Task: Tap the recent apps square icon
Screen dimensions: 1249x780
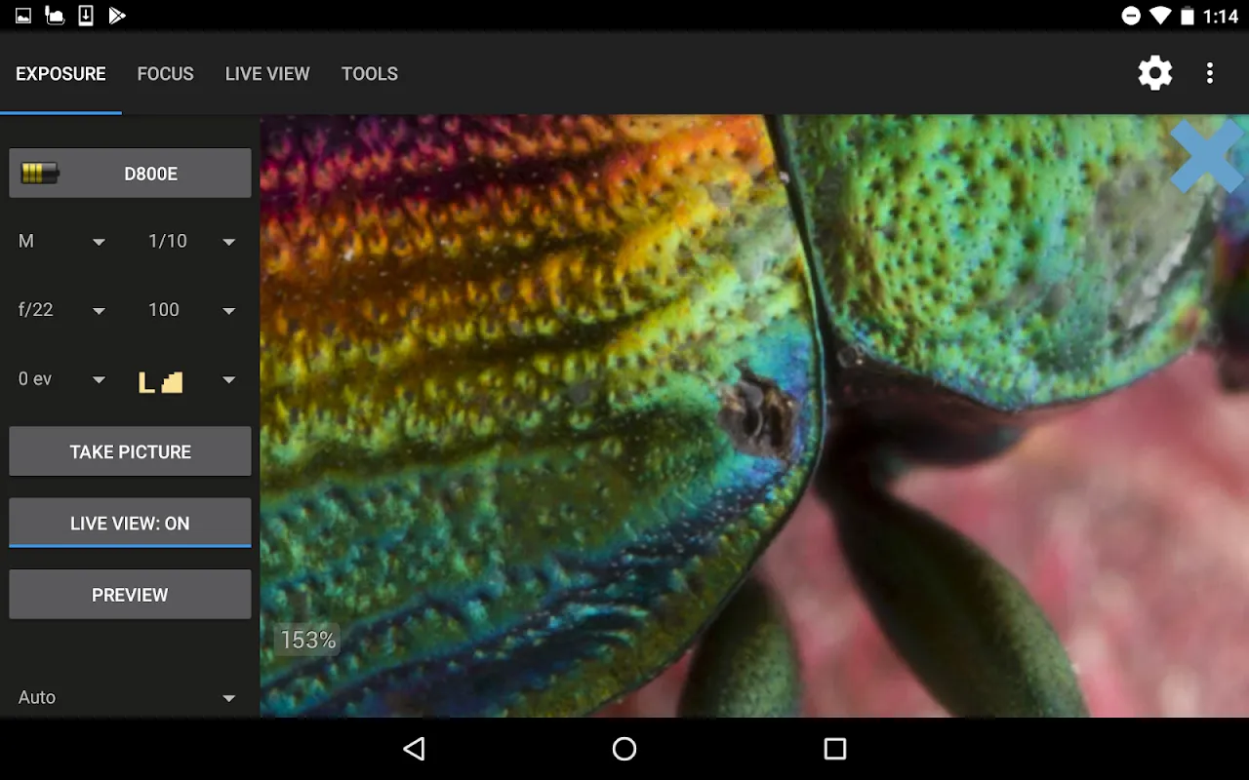Action: [834, 749]
